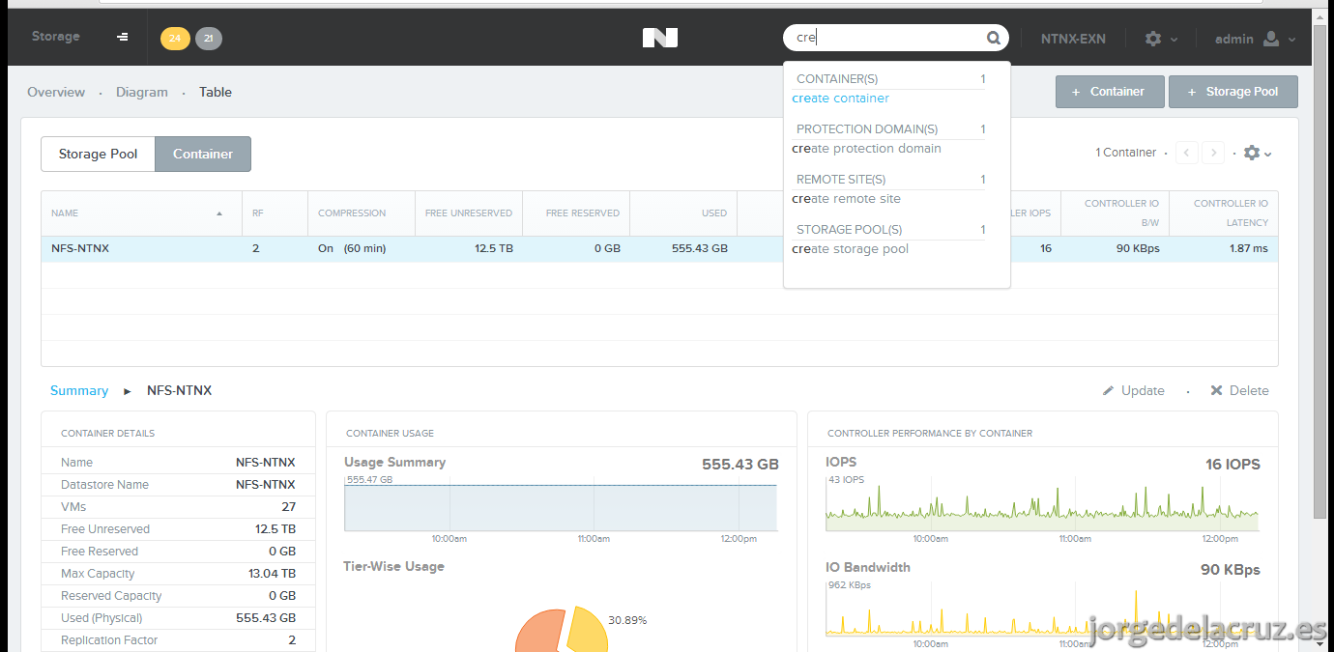Click the orange pie chart slice
Screen dimensions: 1334x652
pos(539,633)
